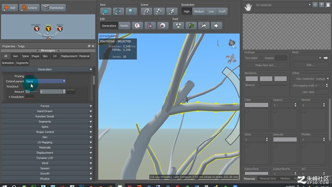Click the Make New Set button
This screenshot has height=187, width=332.
(x=266, y=65)
